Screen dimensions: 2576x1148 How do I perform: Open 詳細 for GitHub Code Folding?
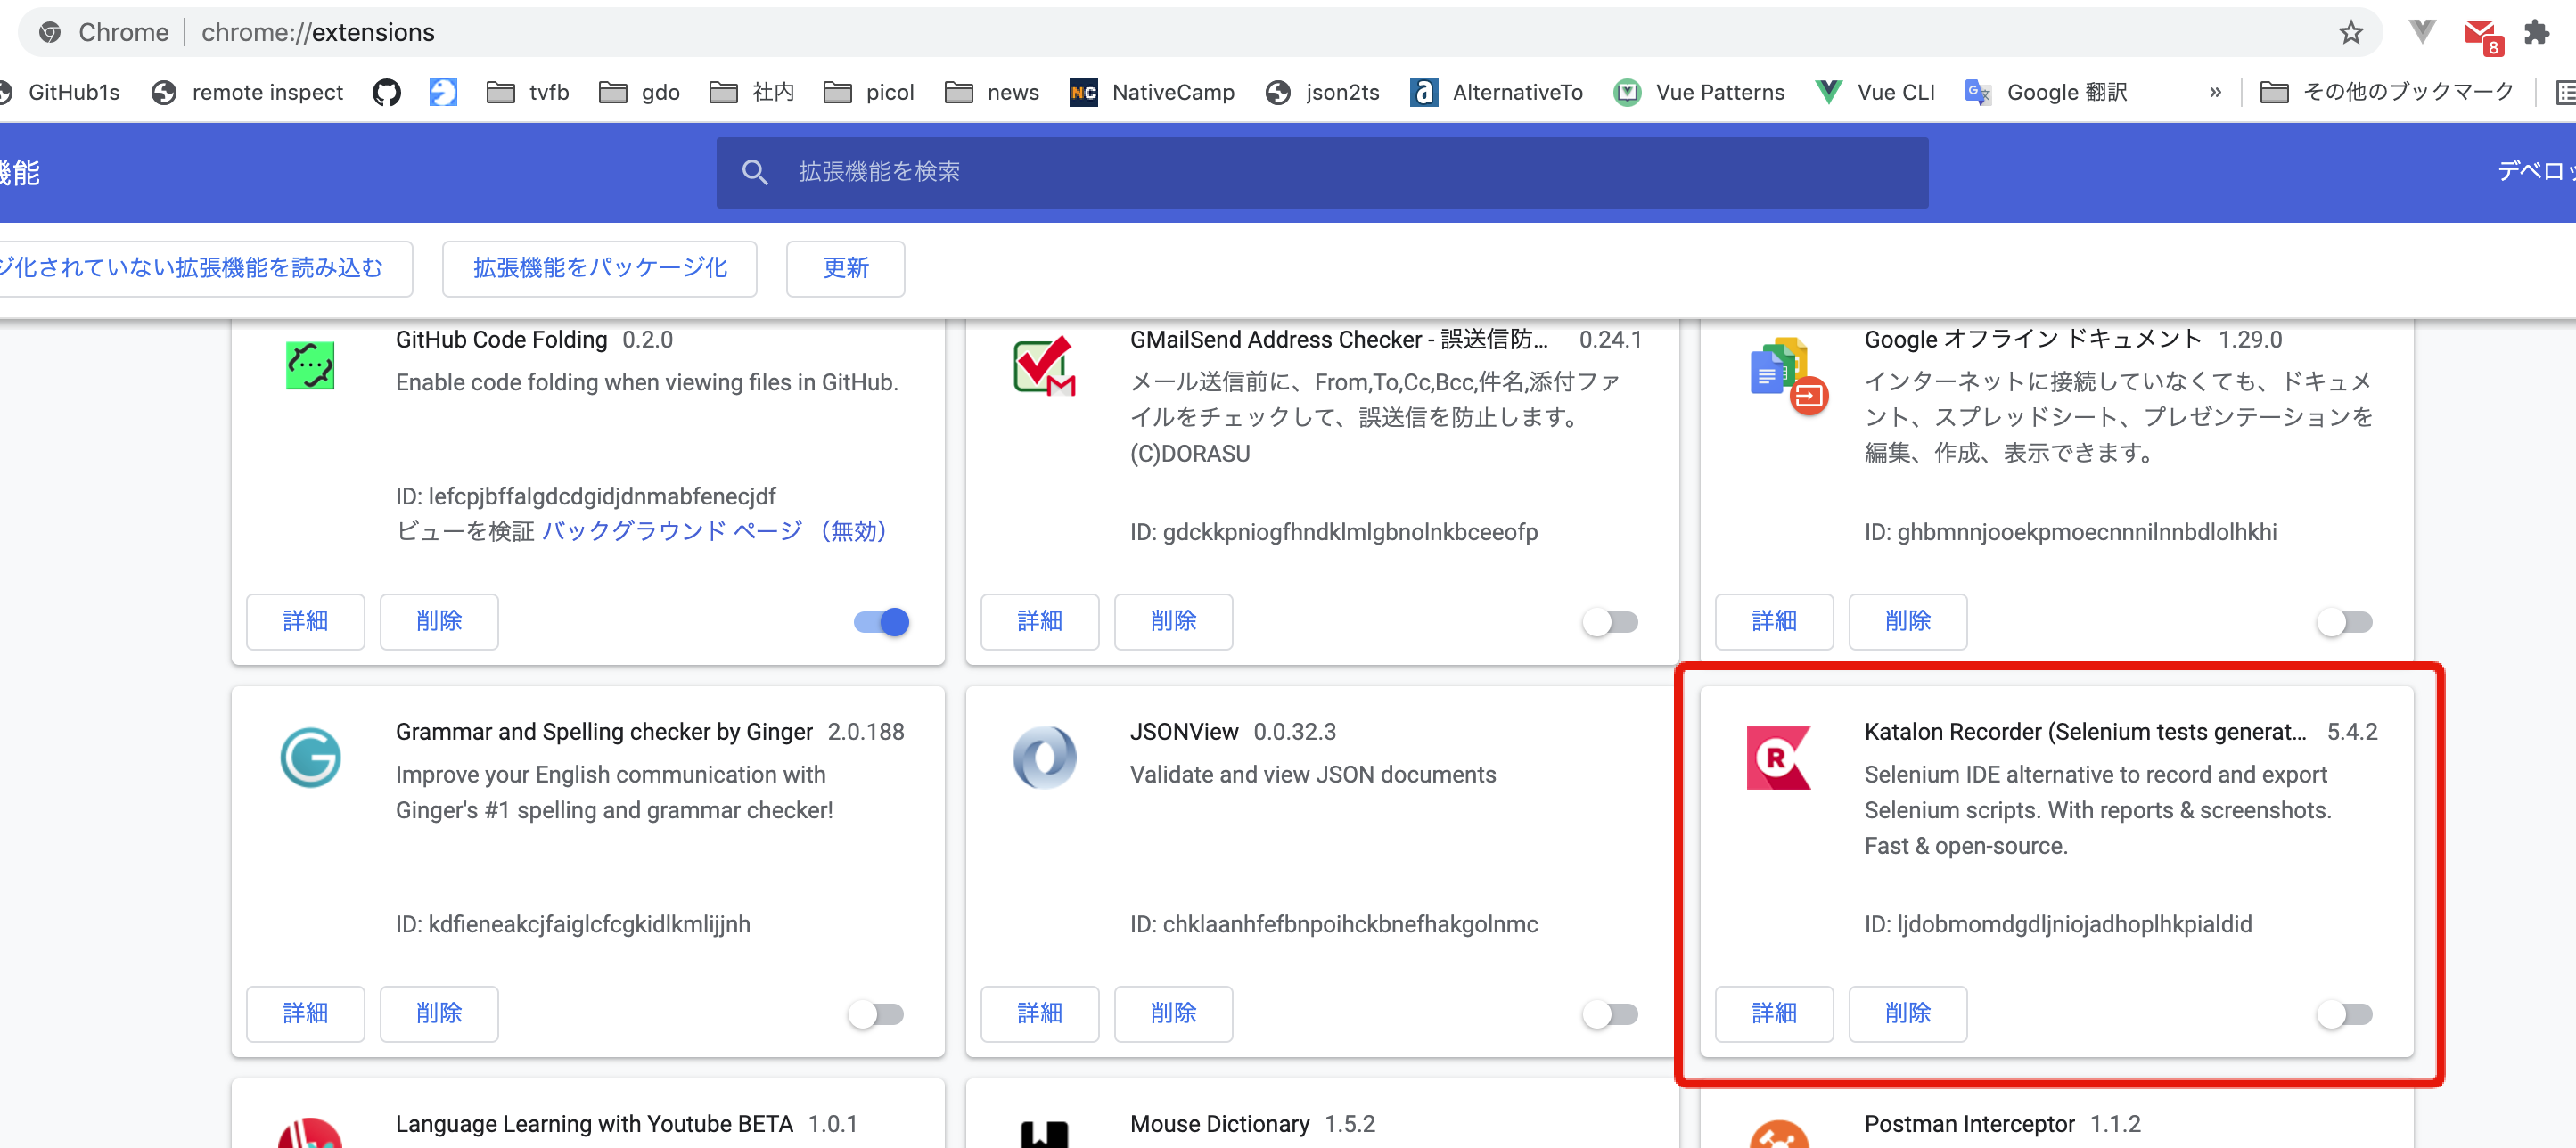point(305,621)
